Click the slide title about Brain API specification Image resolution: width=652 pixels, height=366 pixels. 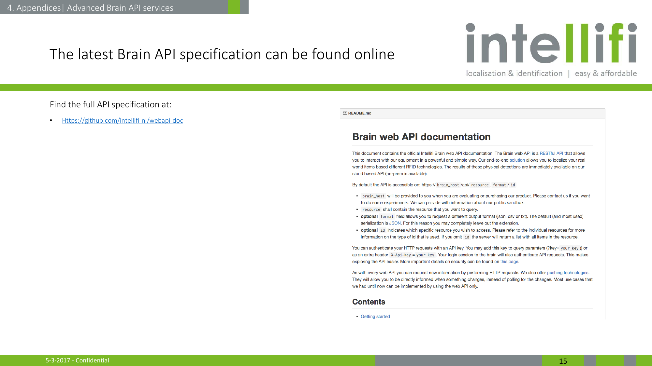coord(222,54)
